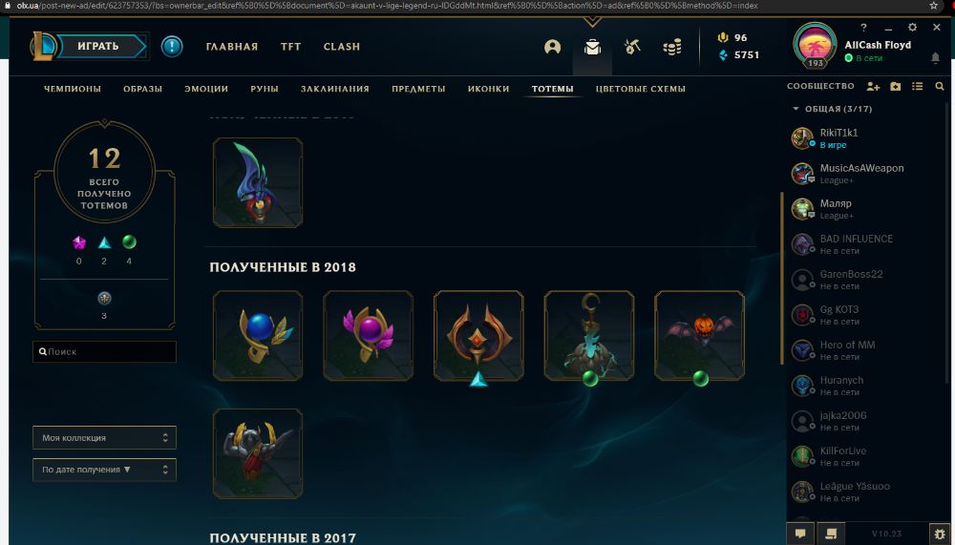Toggle the pink gem ward filter
Screen dimensions: 955x545
click(x=79, y=243)
